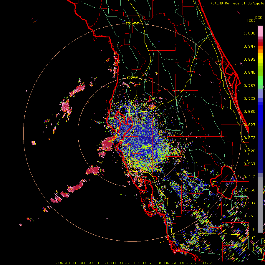
Task: Click the 1.000 value on the color scale
Action: pos(249,33)
